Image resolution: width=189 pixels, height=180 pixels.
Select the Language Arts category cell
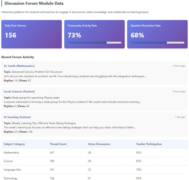[12, 170]
